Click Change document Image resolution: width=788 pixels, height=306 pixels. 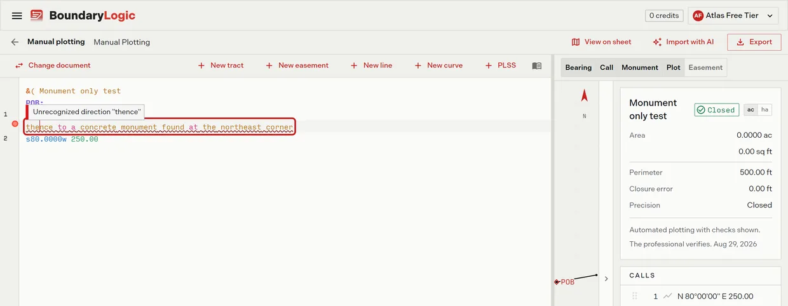(53, 65)
